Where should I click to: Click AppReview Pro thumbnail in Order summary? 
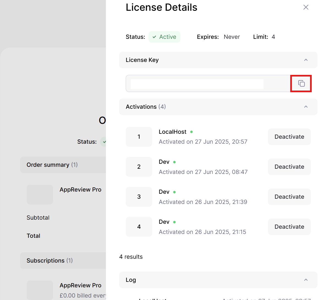[40, 195]
